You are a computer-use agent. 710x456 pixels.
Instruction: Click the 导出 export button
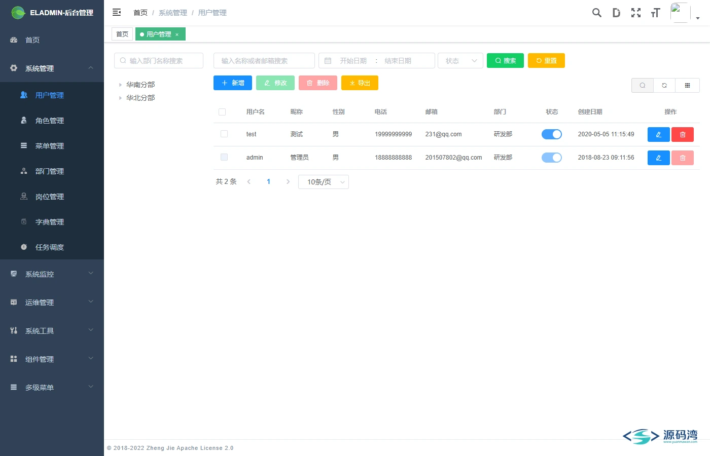360,83
